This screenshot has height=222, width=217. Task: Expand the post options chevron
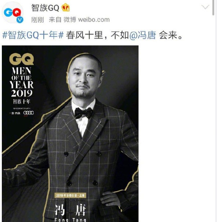pyautogui.click(x=205, y=7)
